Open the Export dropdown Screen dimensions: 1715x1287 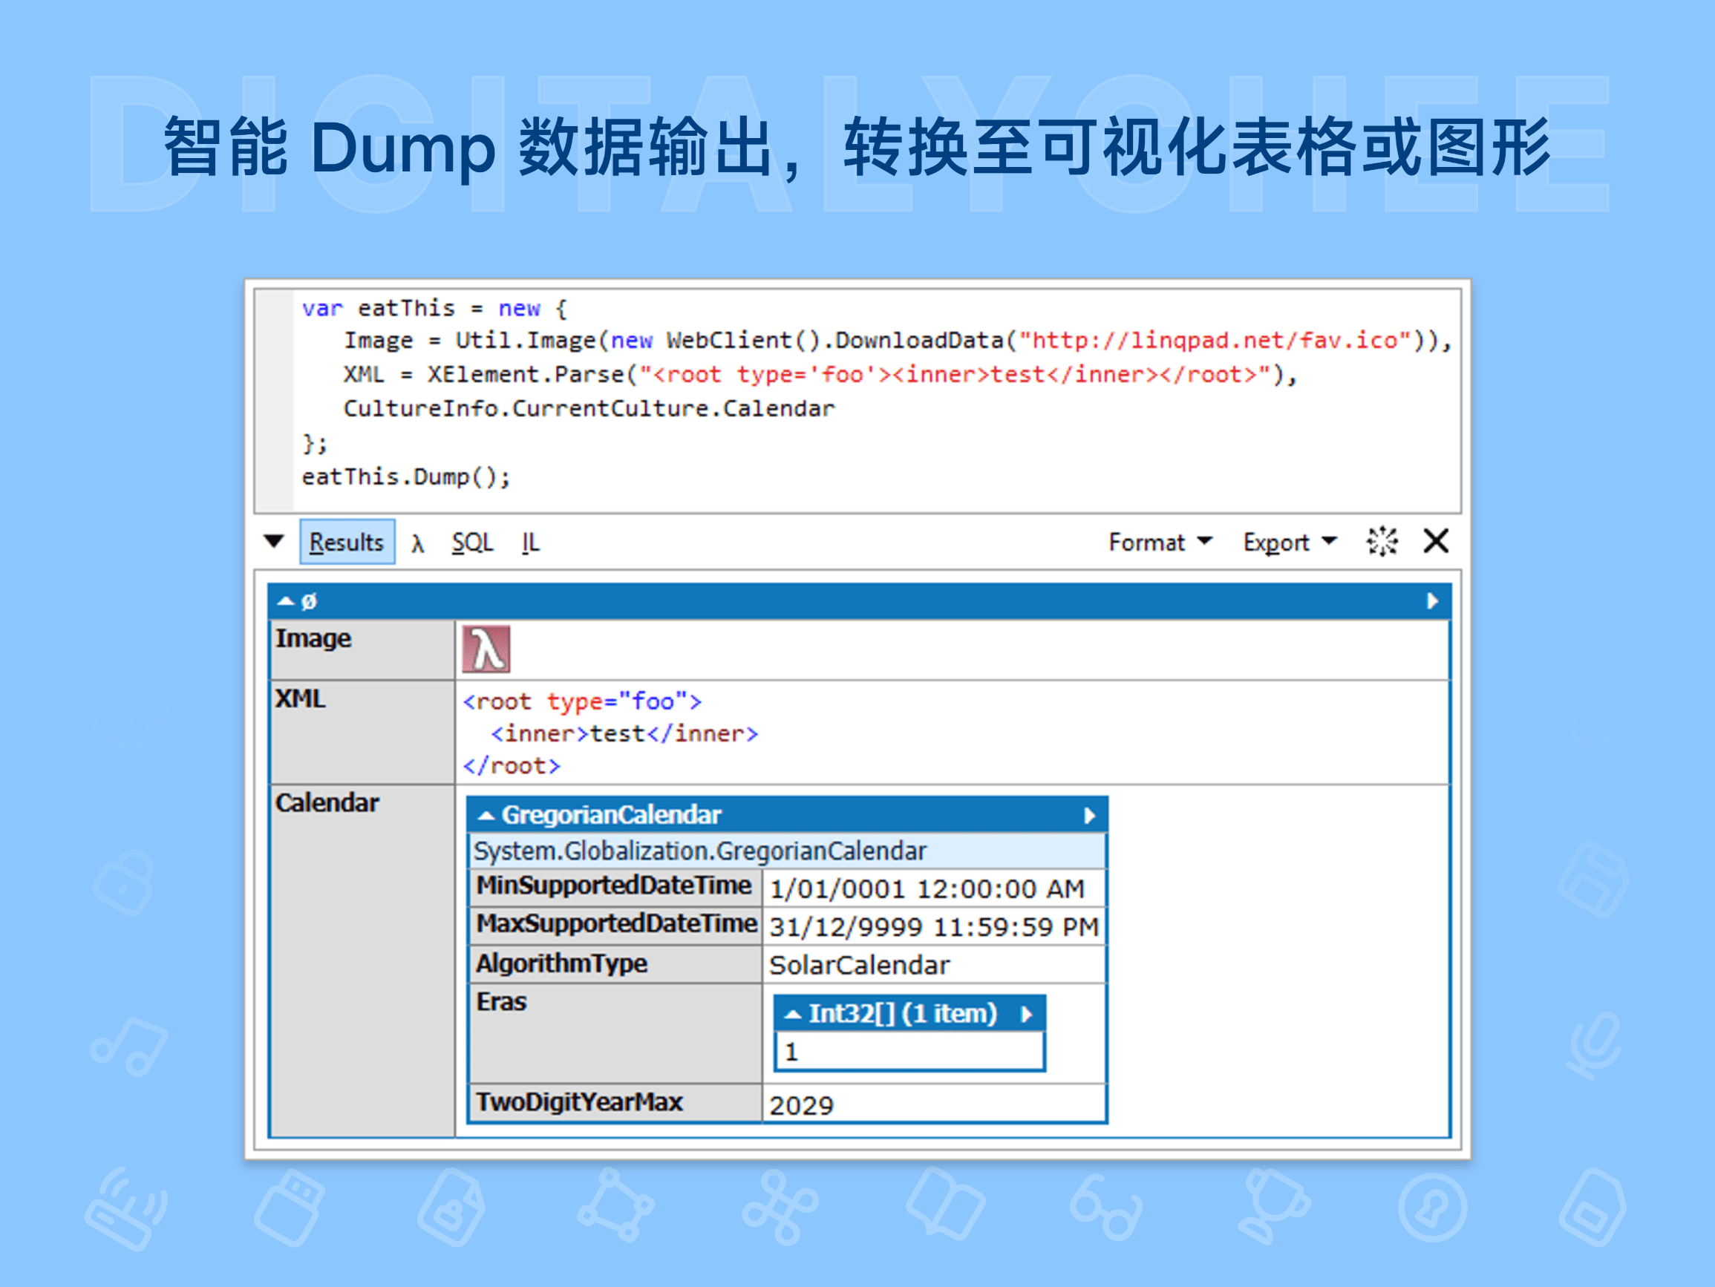point(1288,541)
